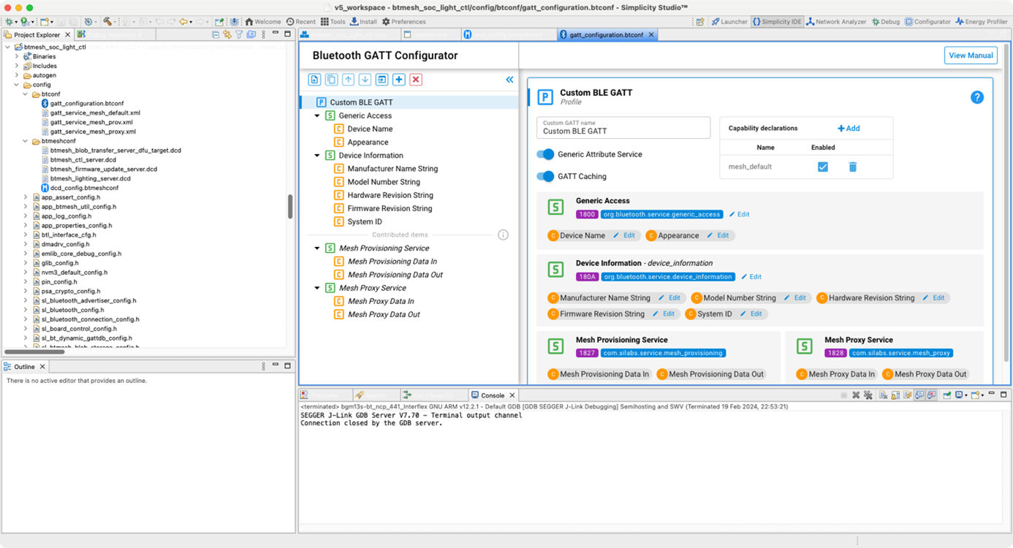This screenshot has width=1013, height=548.
Task: Uncheck the mesh_default Enabled checkbox
Action: click(822, 167)
